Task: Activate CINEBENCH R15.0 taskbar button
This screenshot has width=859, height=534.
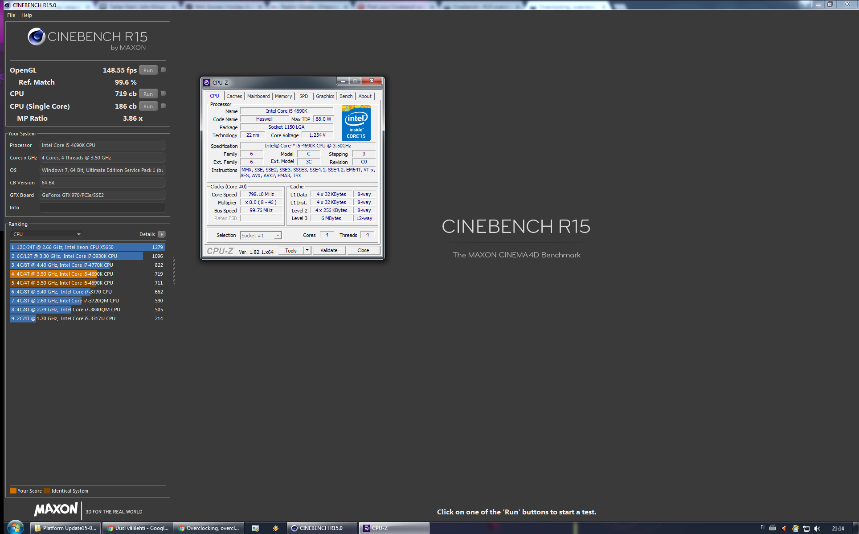Action: [322, 528]
